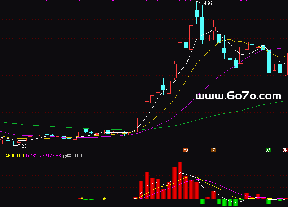288x207 pixels.
Task: Click the candlestick at the 14.99 peak
Action: 196,13
